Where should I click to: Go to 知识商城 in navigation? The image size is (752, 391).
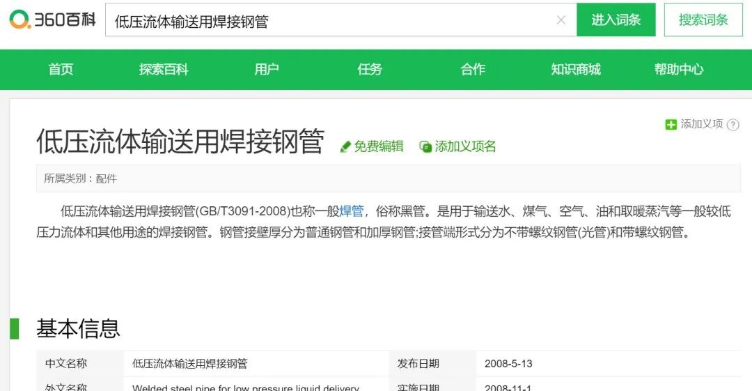[576, 69]
